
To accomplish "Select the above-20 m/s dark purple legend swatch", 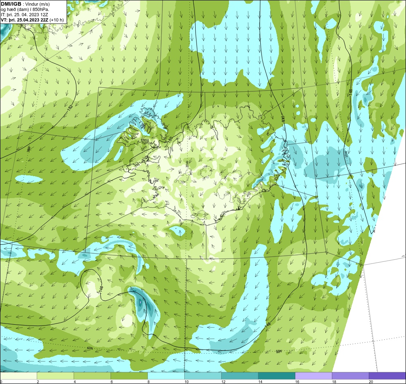I will (387, 375).
